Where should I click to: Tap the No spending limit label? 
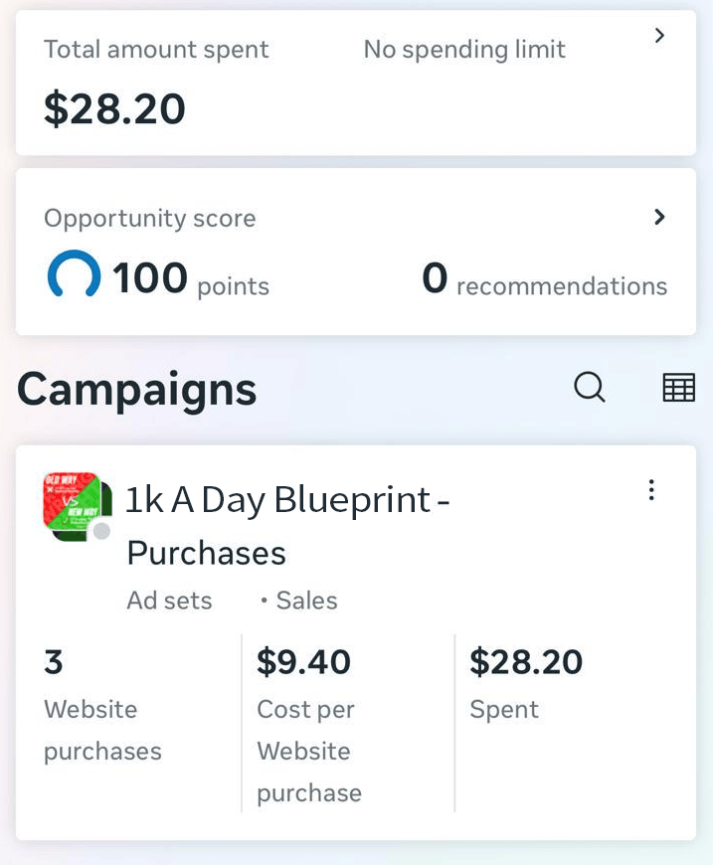[x=464, y=50]
